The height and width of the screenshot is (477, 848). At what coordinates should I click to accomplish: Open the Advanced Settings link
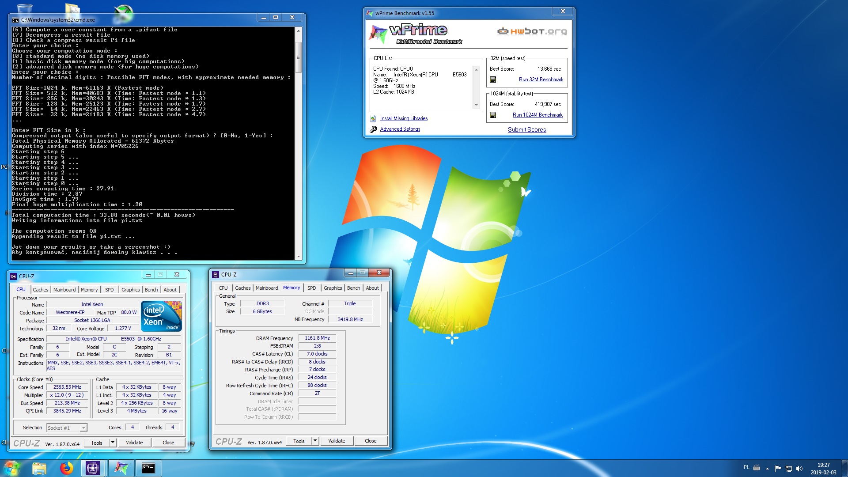pos(400,129)
